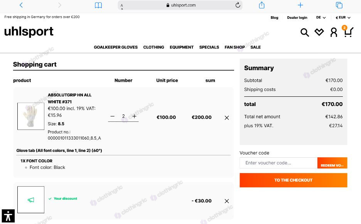Click TO THE CHECKOUT button

[293, 180]
